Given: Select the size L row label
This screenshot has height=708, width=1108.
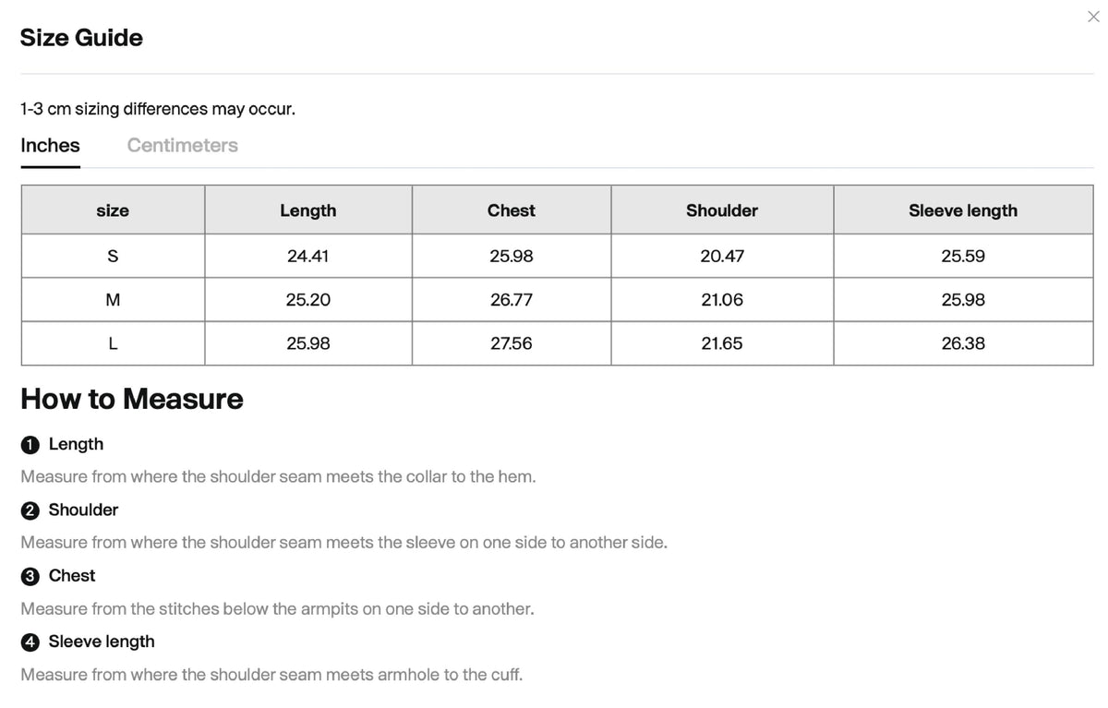Looking at the screenshot, I should tap(113, 343).
